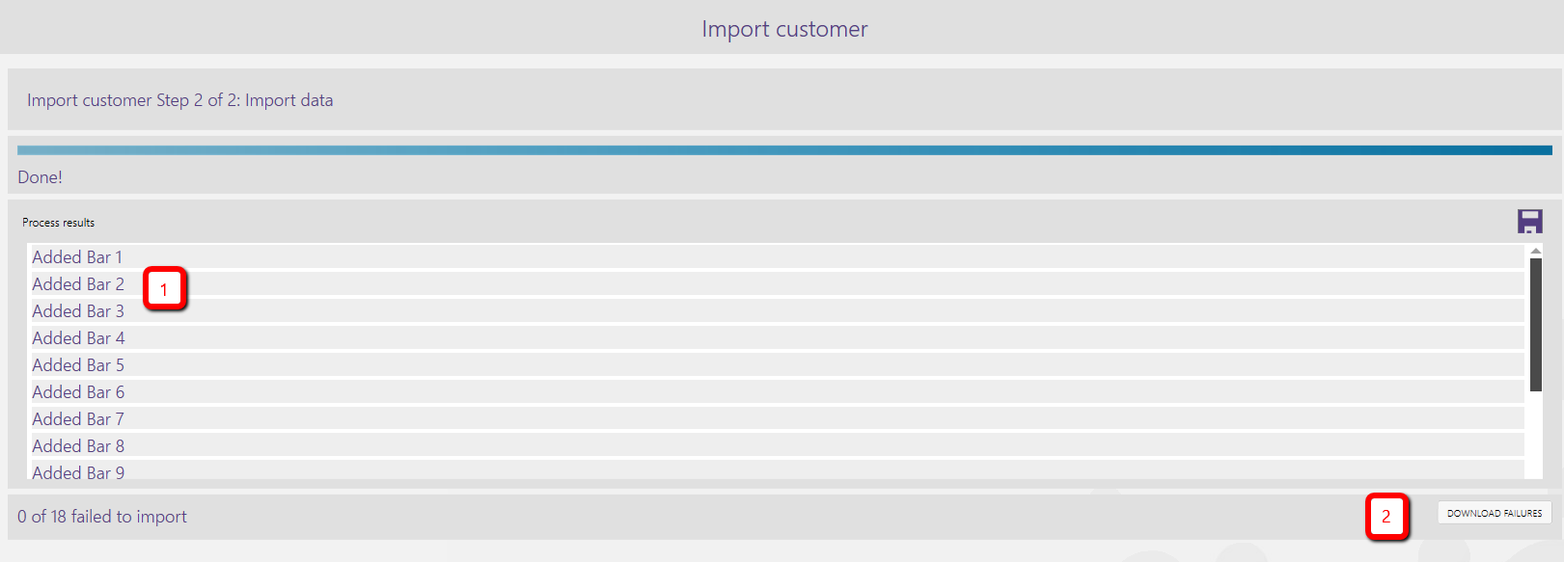Click the red annotation marker 1
Viewport: 1564px width, 562px height.
[x=165, y=289]
